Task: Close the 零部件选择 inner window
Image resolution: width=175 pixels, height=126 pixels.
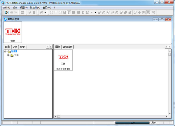Action: click(168, 19)
